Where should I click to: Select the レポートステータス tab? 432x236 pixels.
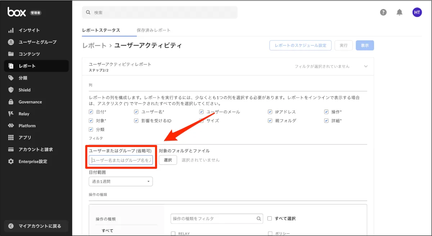101,30
